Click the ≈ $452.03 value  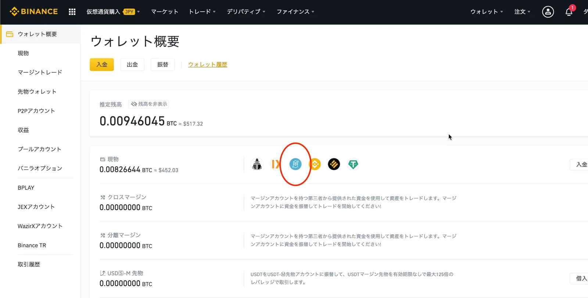[x=166, y=170]
